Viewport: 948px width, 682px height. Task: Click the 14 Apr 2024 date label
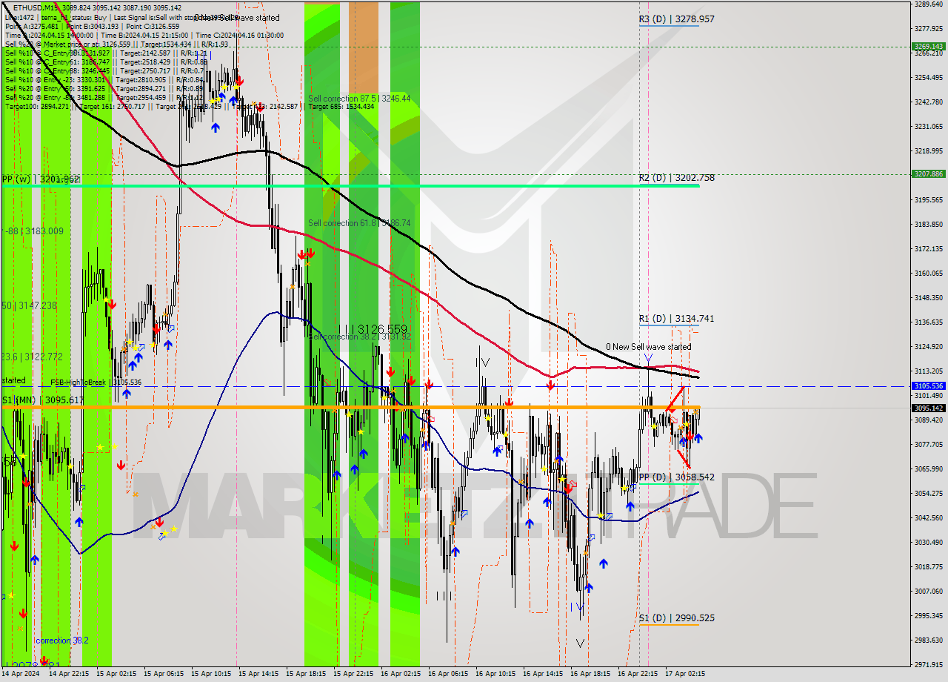coord(21,674)
